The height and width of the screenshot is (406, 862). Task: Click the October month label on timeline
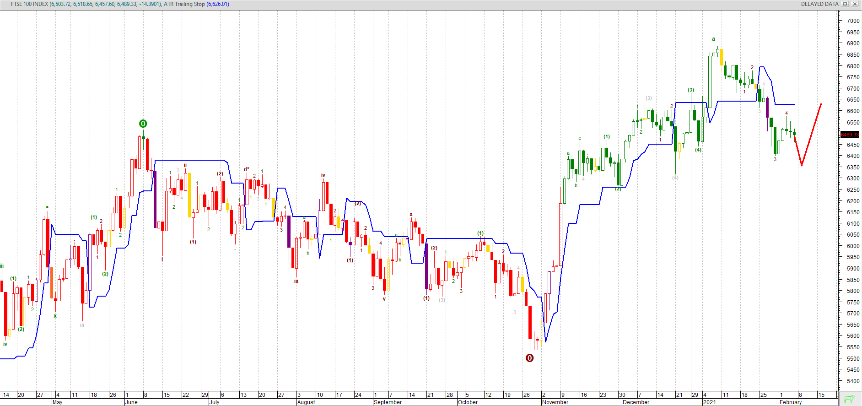coord(468,402)
